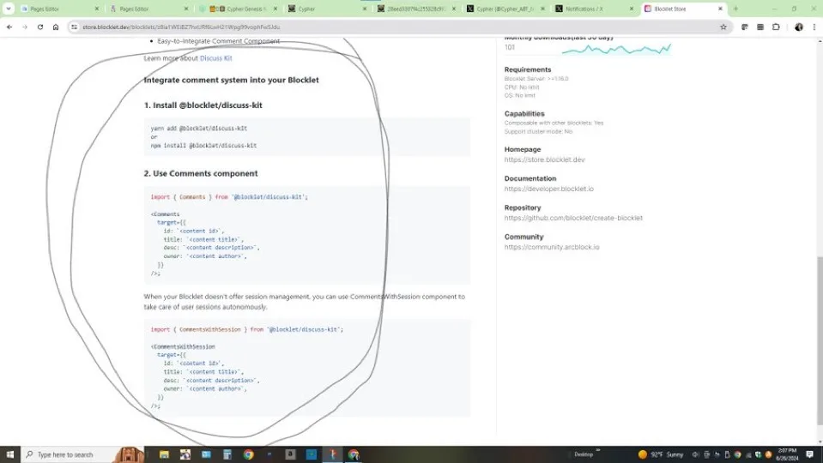Click the 'yarn add @blocklet/discuss-kit' code line
Screen dimensions: 823x463
198,128
